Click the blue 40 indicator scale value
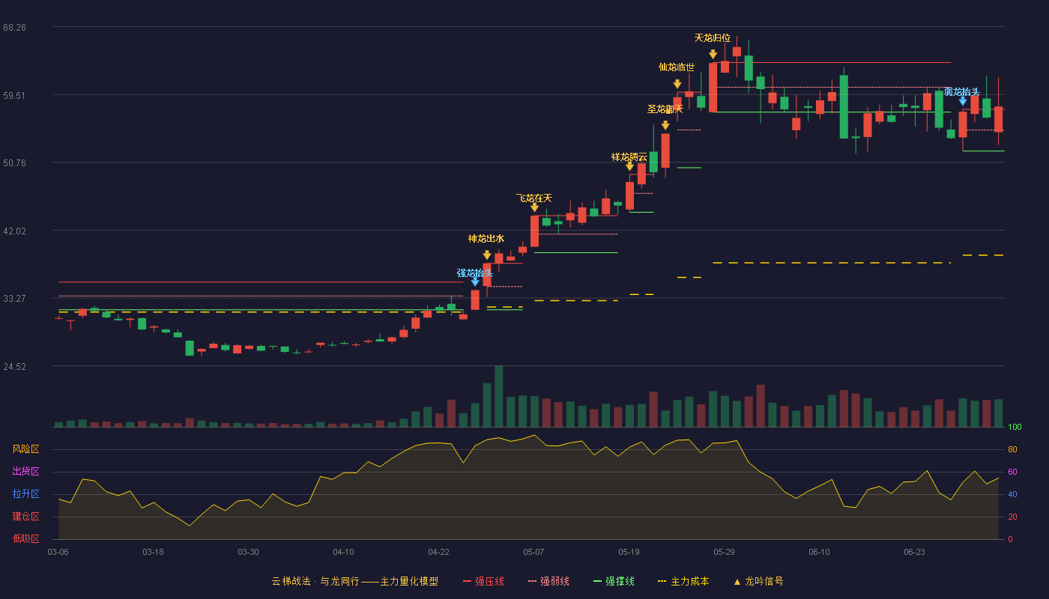Screen dimensions: 1049x599 coord(1012,495)
